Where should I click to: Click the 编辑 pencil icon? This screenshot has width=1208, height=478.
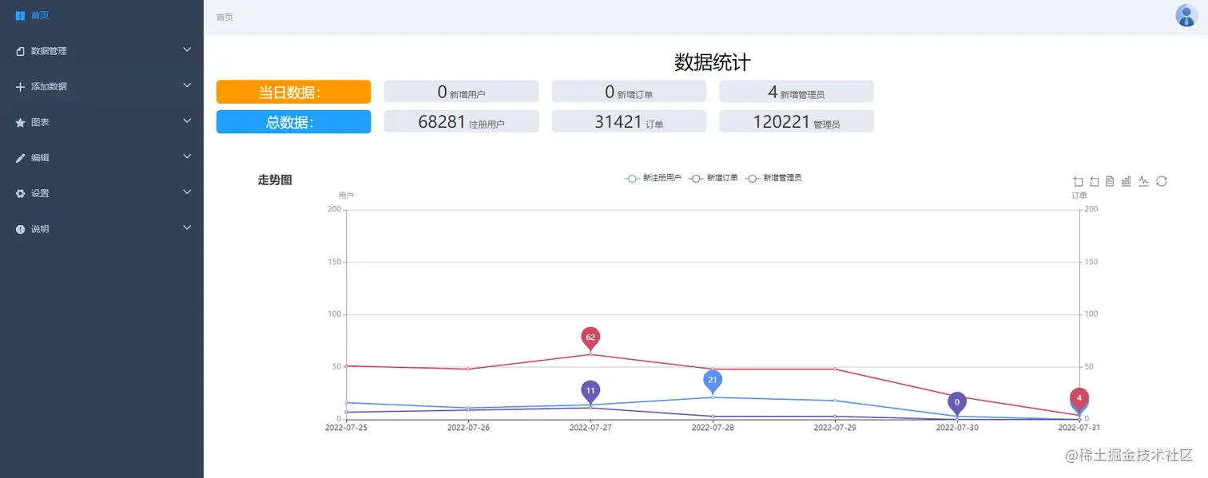tap(21, 158)
